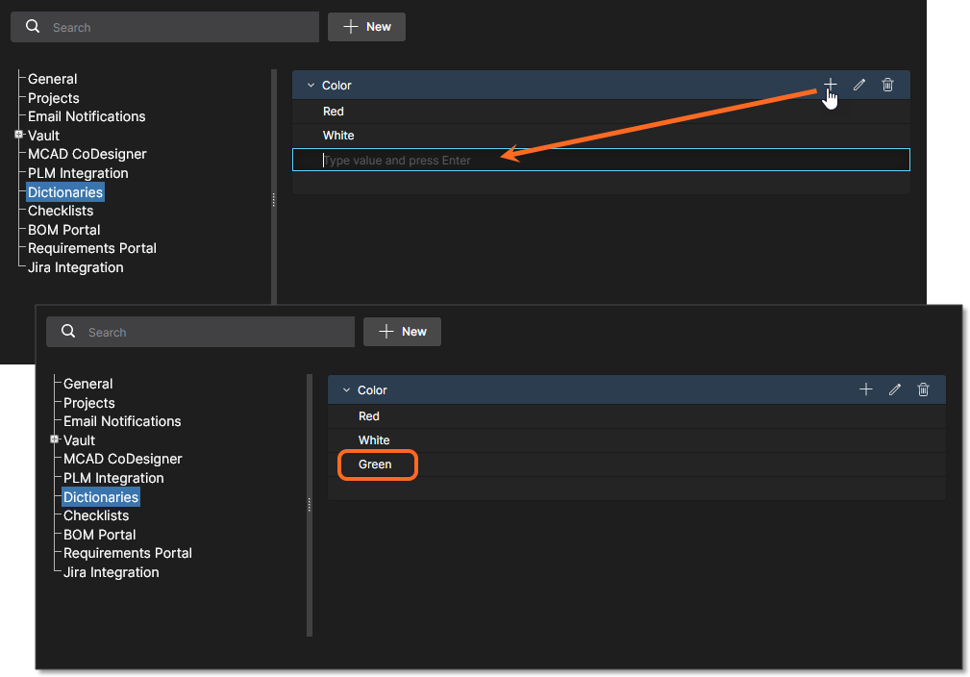Click the New button at the top
Viewport: 970px width, 677px height.
[x=366, y=26]
